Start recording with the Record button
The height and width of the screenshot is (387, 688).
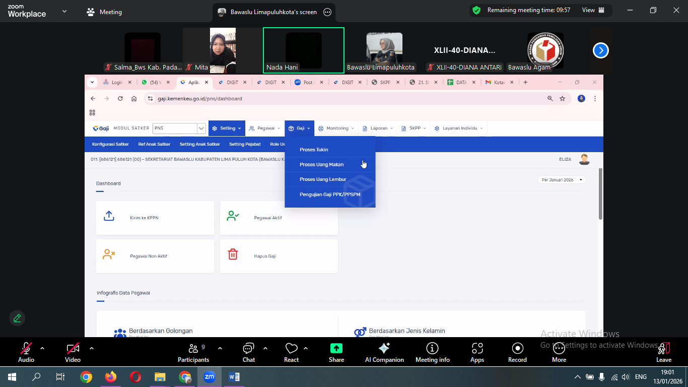point(517,348)
